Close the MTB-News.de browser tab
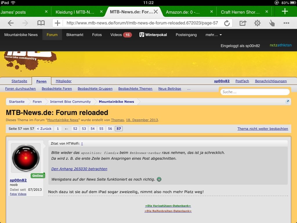Viewport: 297px width, 223px height. click(156, 12)
